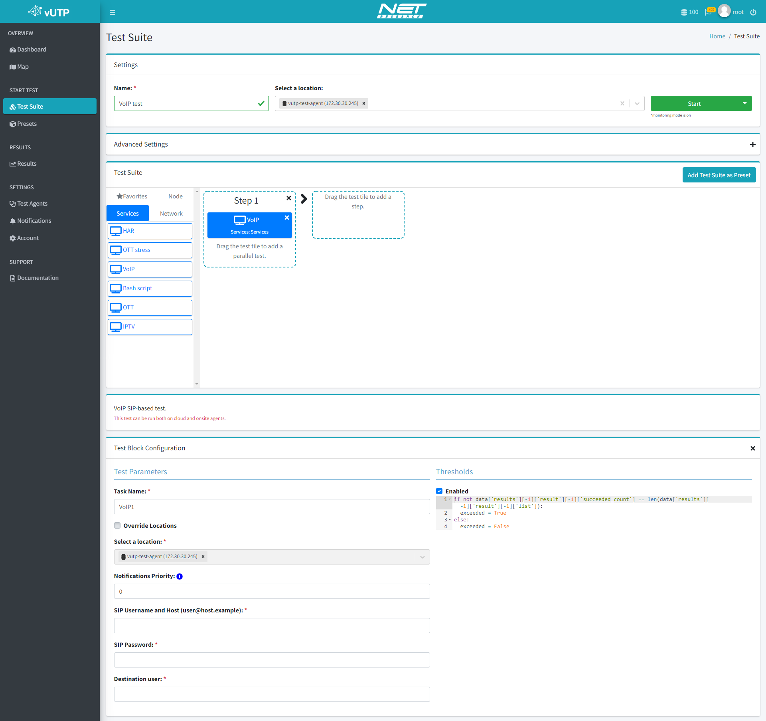
Task: Expand the Start dropdown arrow button
Action: coord(744,103)
